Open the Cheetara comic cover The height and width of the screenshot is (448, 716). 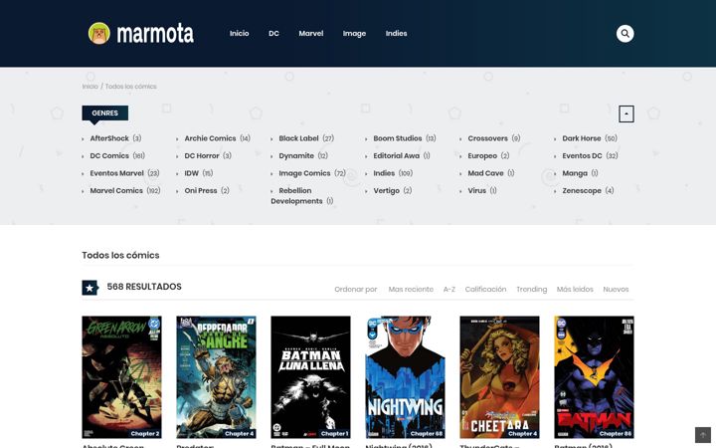click(x=499, y=376)
